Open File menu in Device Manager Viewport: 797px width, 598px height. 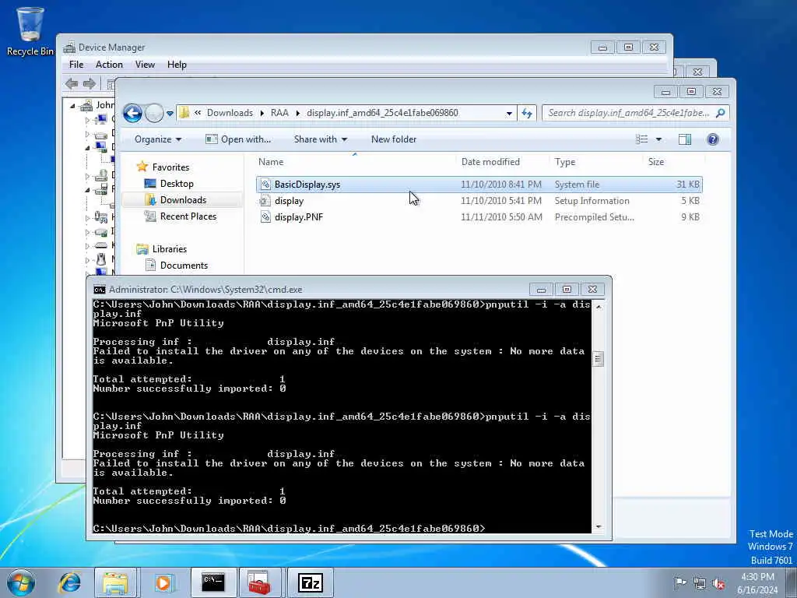76,65
